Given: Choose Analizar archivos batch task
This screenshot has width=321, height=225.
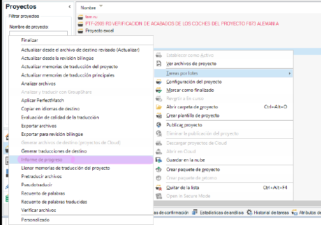Looking at the screenshot, I should [81, 84].
